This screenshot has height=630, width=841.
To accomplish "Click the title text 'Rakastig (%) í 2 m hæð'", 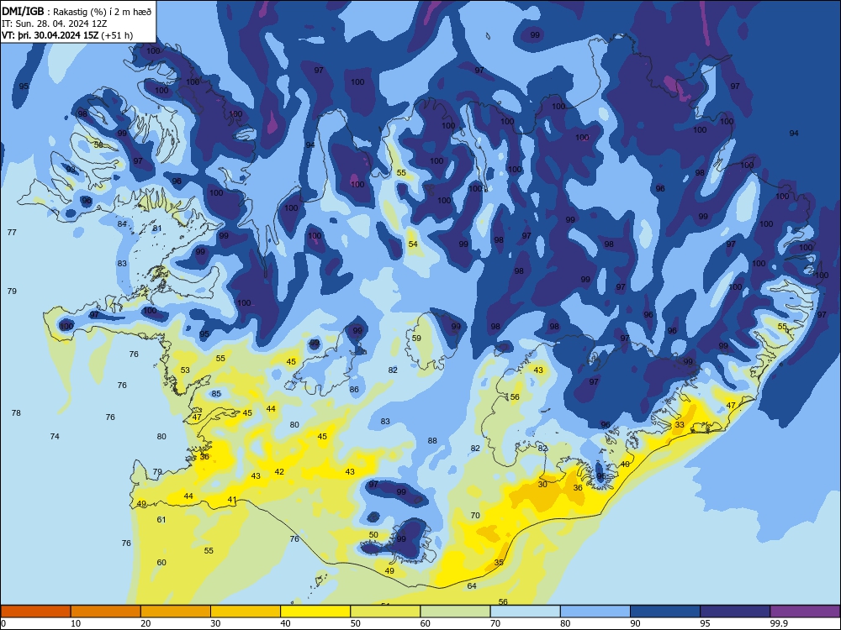I will click(x=102, y=12).
